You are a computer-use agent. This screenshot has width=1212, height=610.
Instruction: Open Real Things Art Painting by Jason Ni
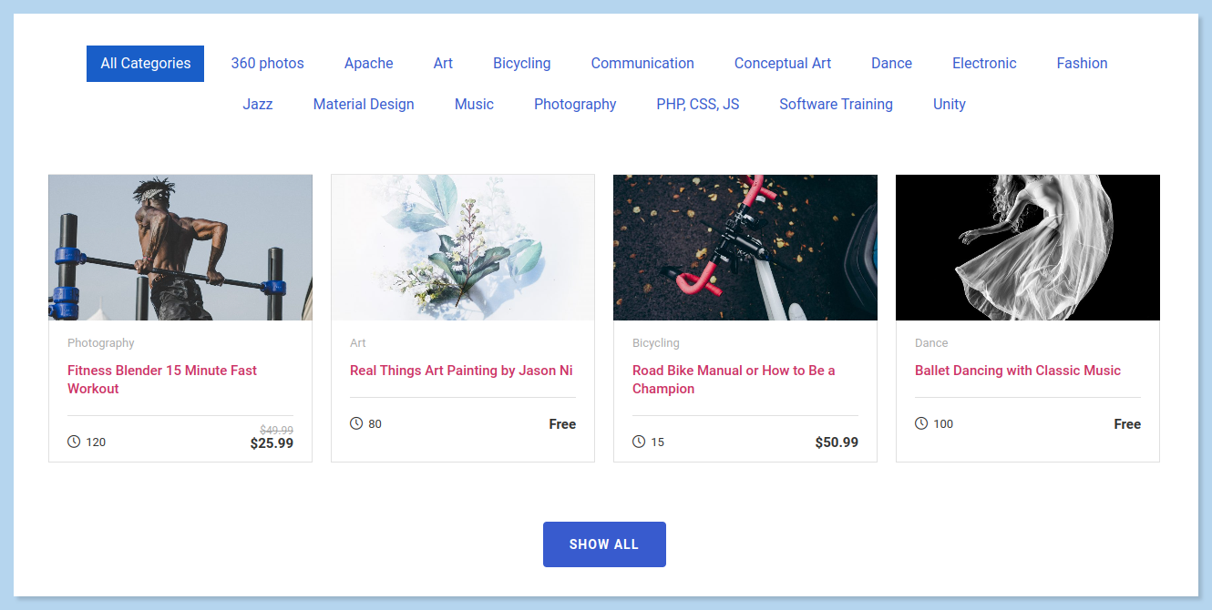coord(461,371)
